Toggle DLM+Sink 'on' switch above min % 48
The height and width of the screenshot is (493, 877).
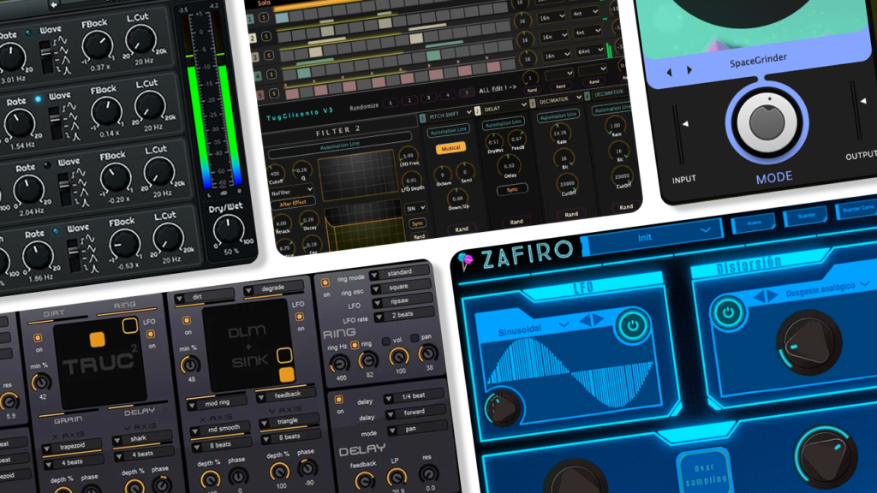coord(187,320)
